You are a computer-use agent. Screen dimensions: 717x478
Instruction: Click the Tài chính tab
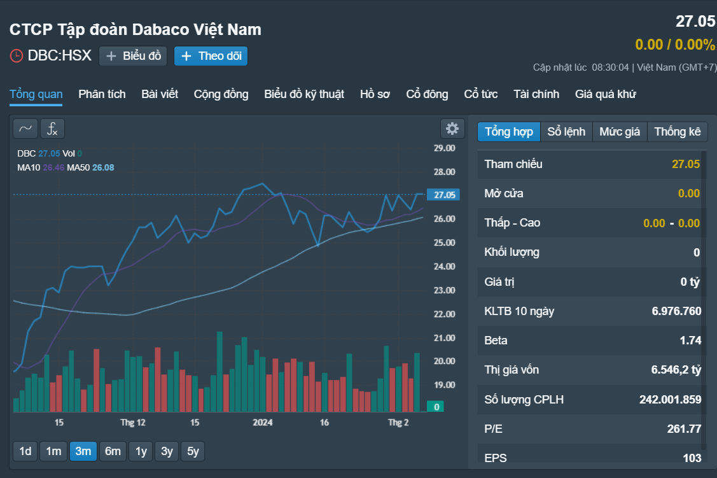536,94
